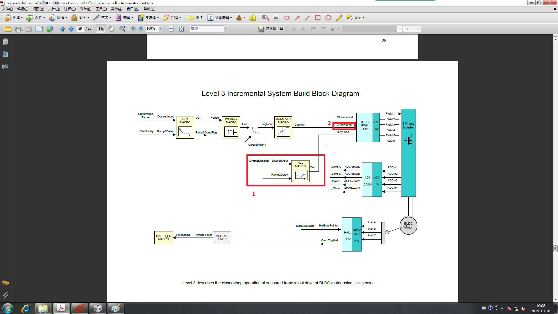Image resolution: width=558 pixels, height=314 pixels.
Task: Click the 附注 sticky note button
Action: pyautogui.click(x=195, y=18)
